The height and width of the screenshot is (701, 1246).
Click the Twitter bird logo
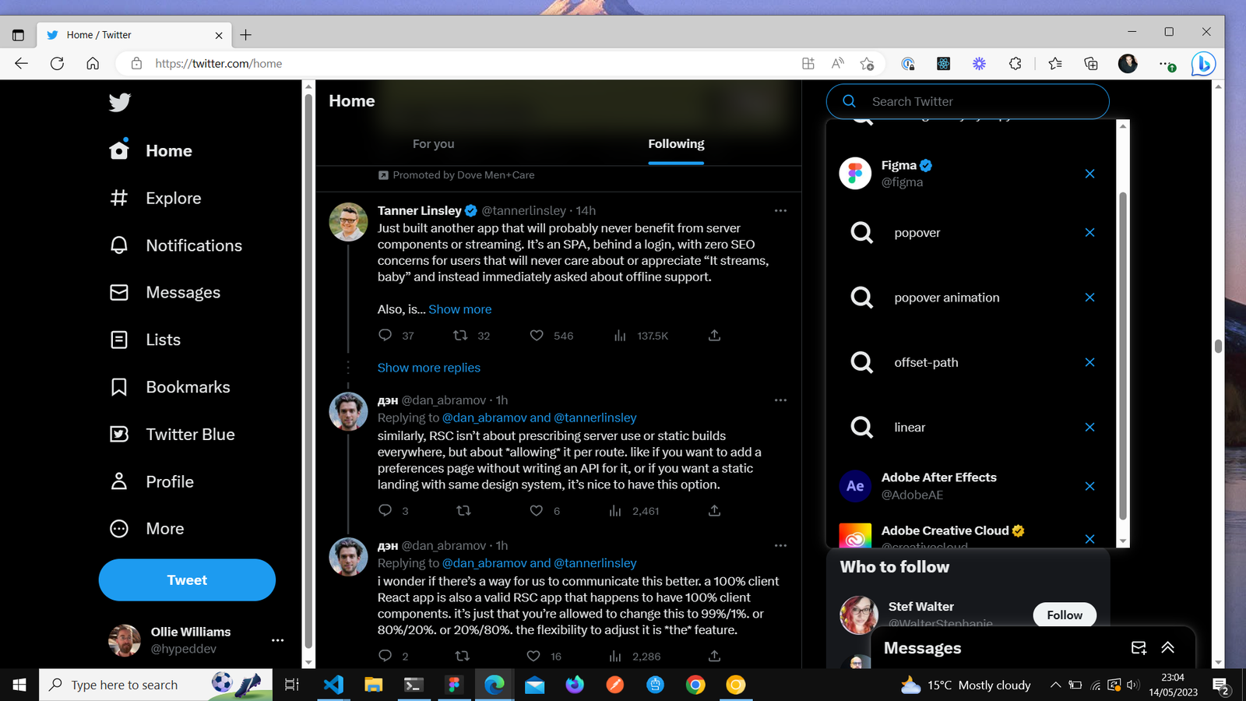tap(118, 101)
